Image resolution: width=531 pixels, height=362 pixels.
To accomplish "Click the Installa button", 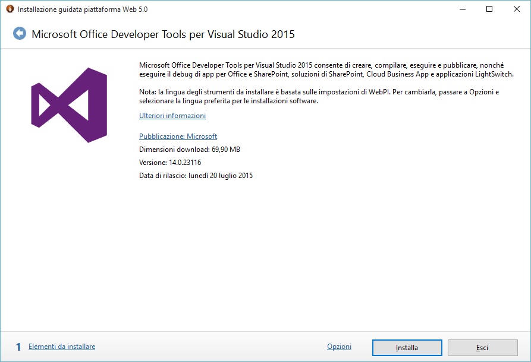I will (x=407, y=348).
